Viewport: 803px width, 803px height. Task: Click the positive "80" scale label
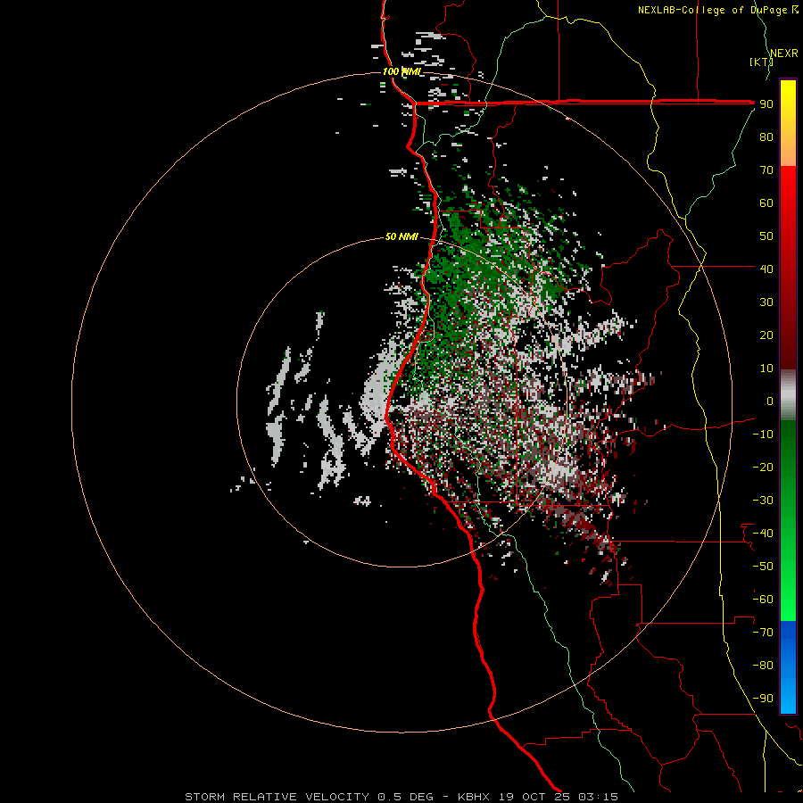pos(766,137)
